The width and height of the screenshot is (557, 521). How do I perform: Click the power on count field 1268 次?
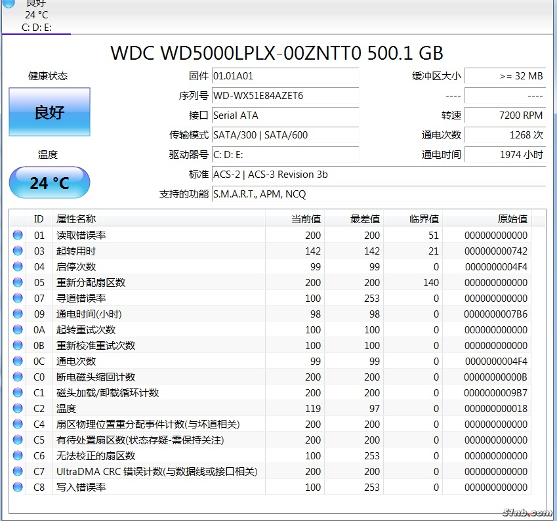tap(505, 135)
